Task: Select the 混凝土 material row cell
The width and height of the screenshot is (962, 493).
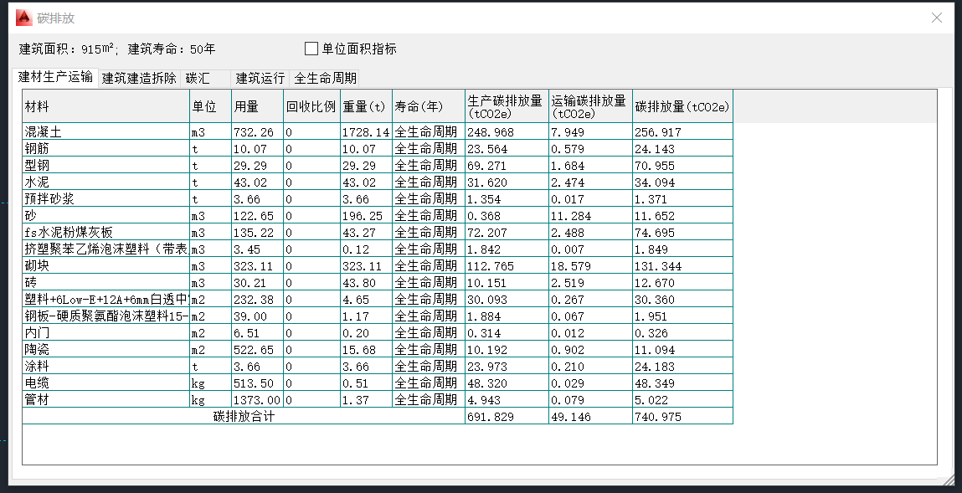Action: pos(105,132)
